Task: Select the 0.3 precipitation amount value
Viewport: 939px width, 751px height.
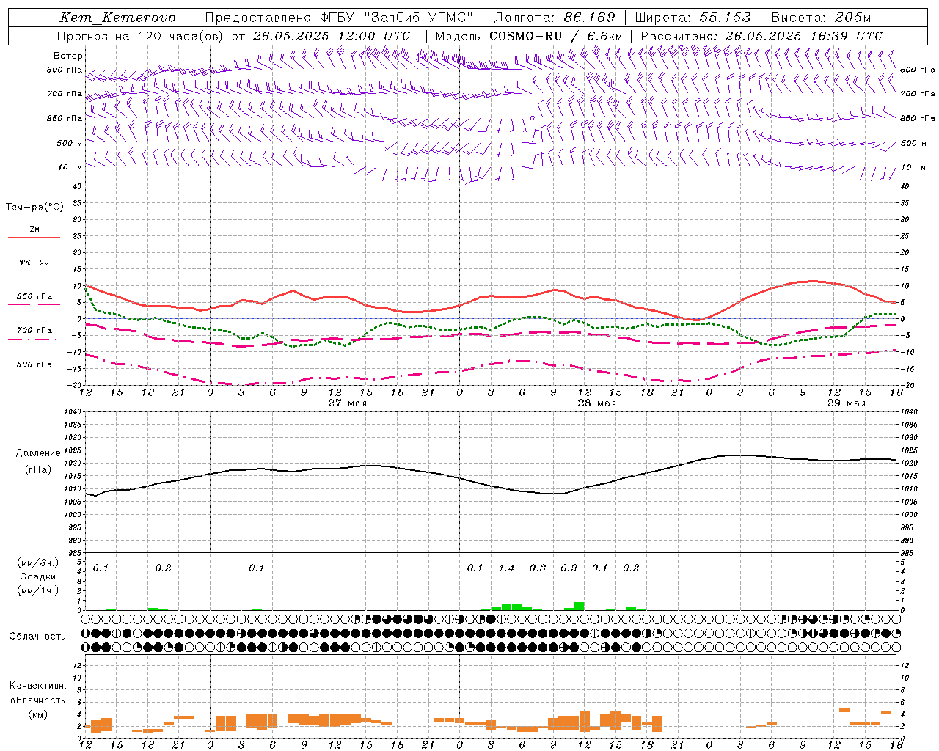Action: pyautogui.click(x=538, y=568)
